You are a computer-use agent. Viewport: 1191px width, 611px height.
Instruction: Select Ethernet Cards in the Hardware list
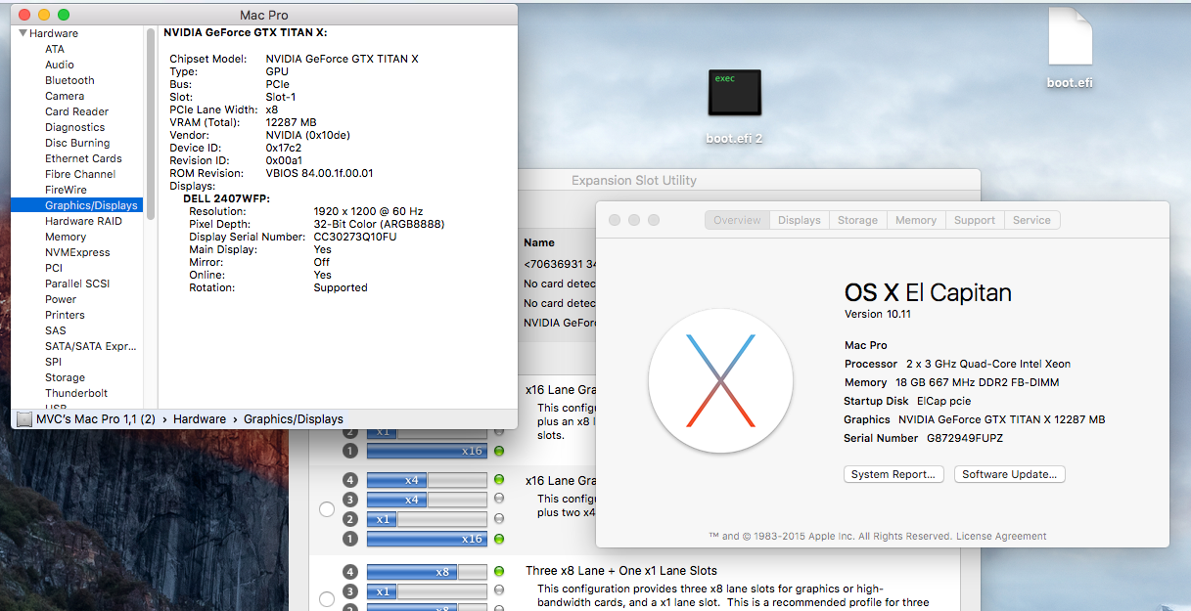coord(83,158)
